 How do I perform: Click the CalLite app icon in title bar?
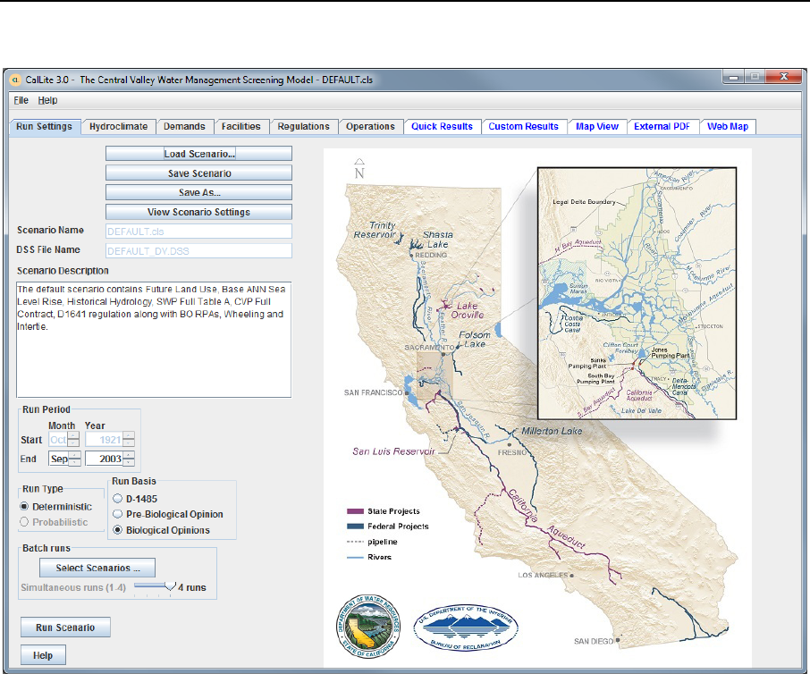point(15,80)
